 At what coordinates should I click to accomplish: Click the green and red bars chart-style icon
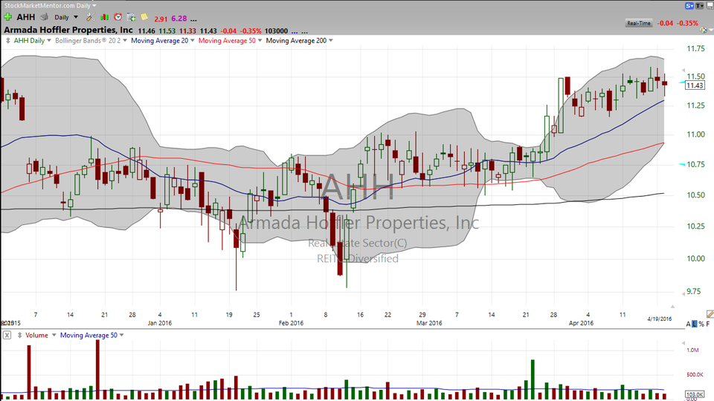104,17
